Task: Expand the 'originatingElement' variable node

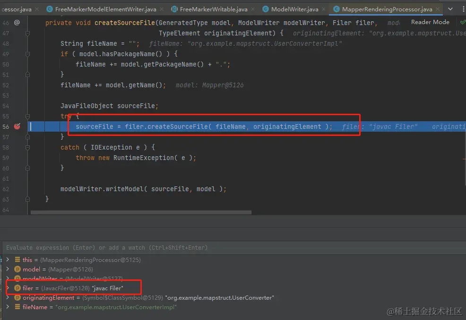Action: click(8, 297)
